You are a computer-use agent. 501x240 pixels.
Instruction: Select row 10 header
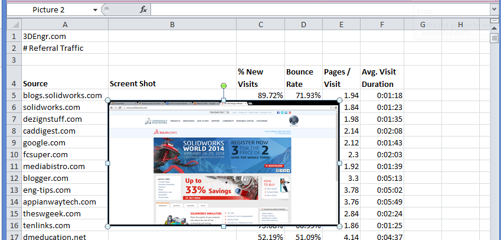pos(14,154)
